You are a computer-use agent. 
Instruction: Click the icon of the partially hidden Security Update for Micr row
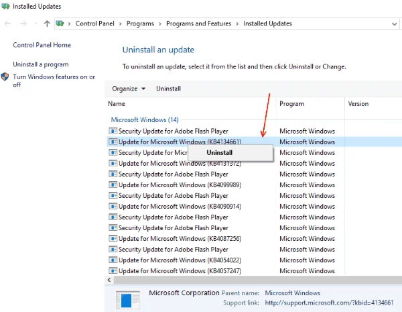(x=113, y=152)
